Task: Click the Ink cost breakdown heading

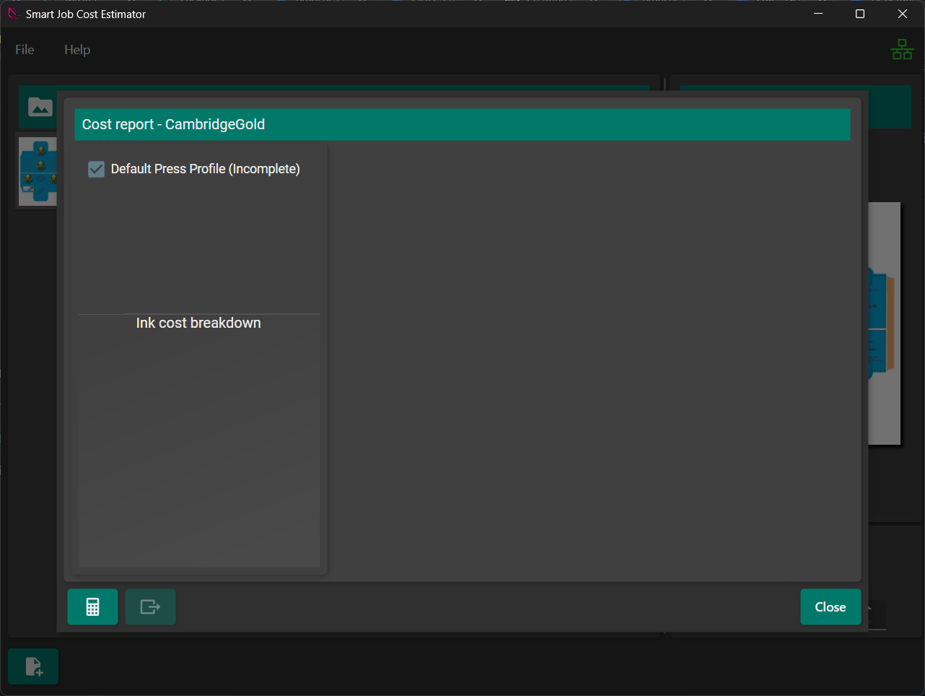Action: pos(198,323)
